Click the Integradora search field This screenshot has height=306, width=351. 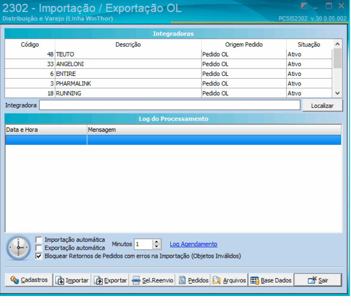point(170,105)
